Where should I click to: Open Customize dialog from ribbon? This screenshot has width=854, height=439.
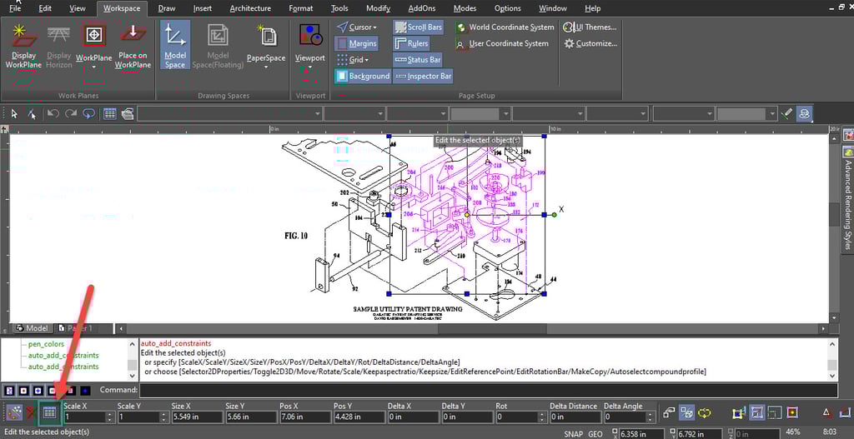click(590, 43)
